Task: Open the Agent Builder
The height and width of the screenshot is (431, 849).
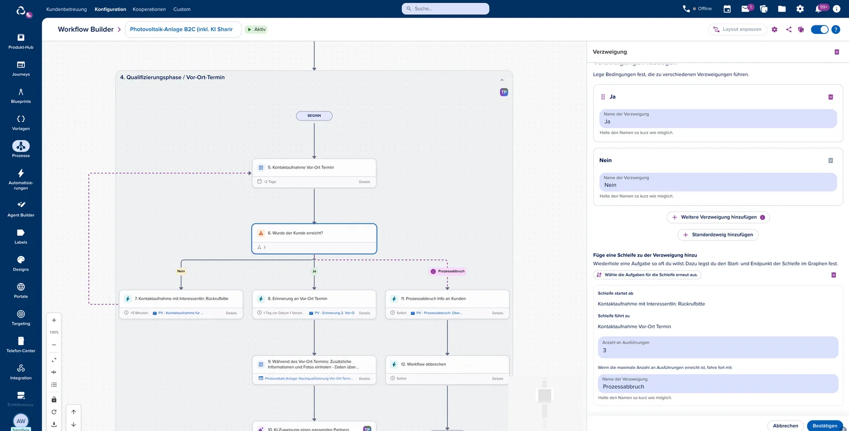Action: coord(21,209)
